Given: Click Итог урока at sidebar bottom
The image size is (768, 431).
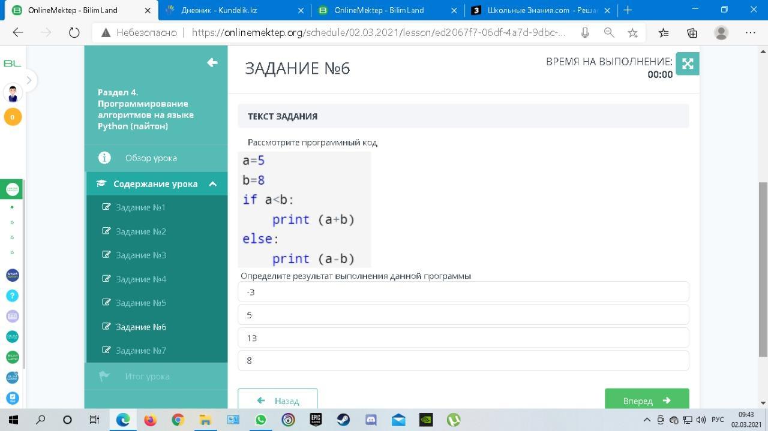Looking at the screenshot, I should coord(147,376).
